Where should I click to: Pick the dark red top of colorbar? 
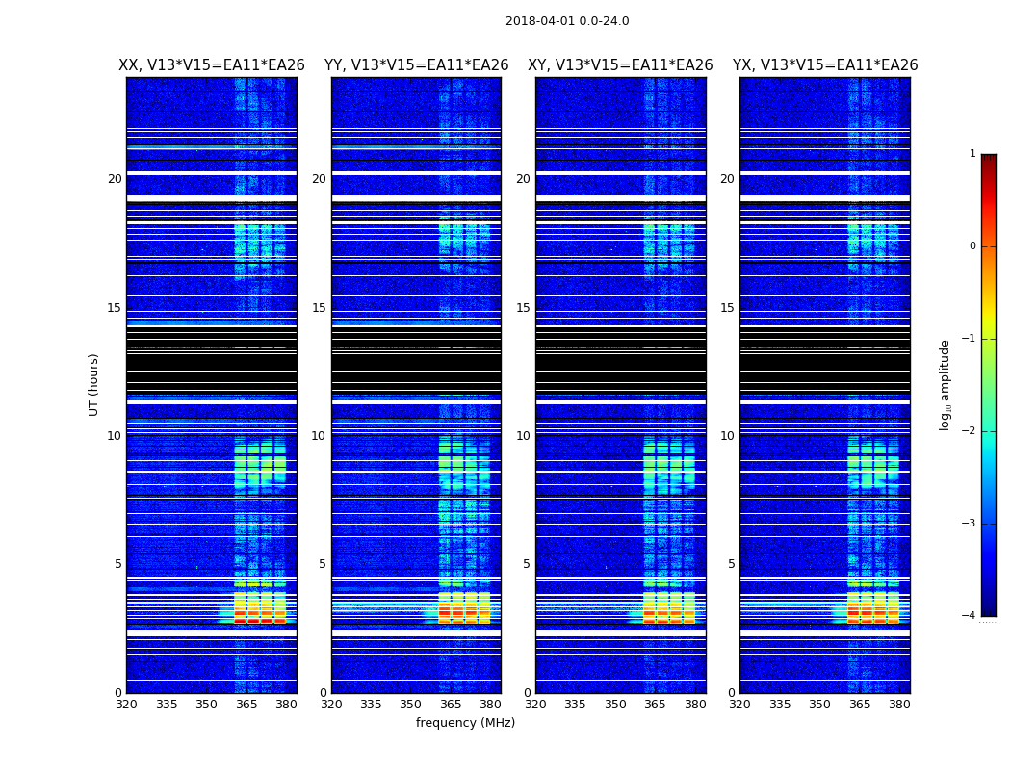pos(988,162)
